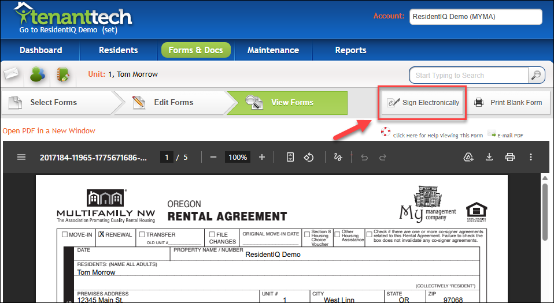
Task: Click the PDF file name title
Action: (x=93, y=158)
